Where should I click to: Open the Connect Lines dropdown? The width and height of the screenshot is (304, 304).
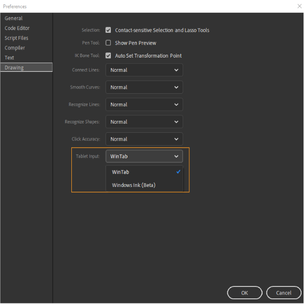pos(144,70)
